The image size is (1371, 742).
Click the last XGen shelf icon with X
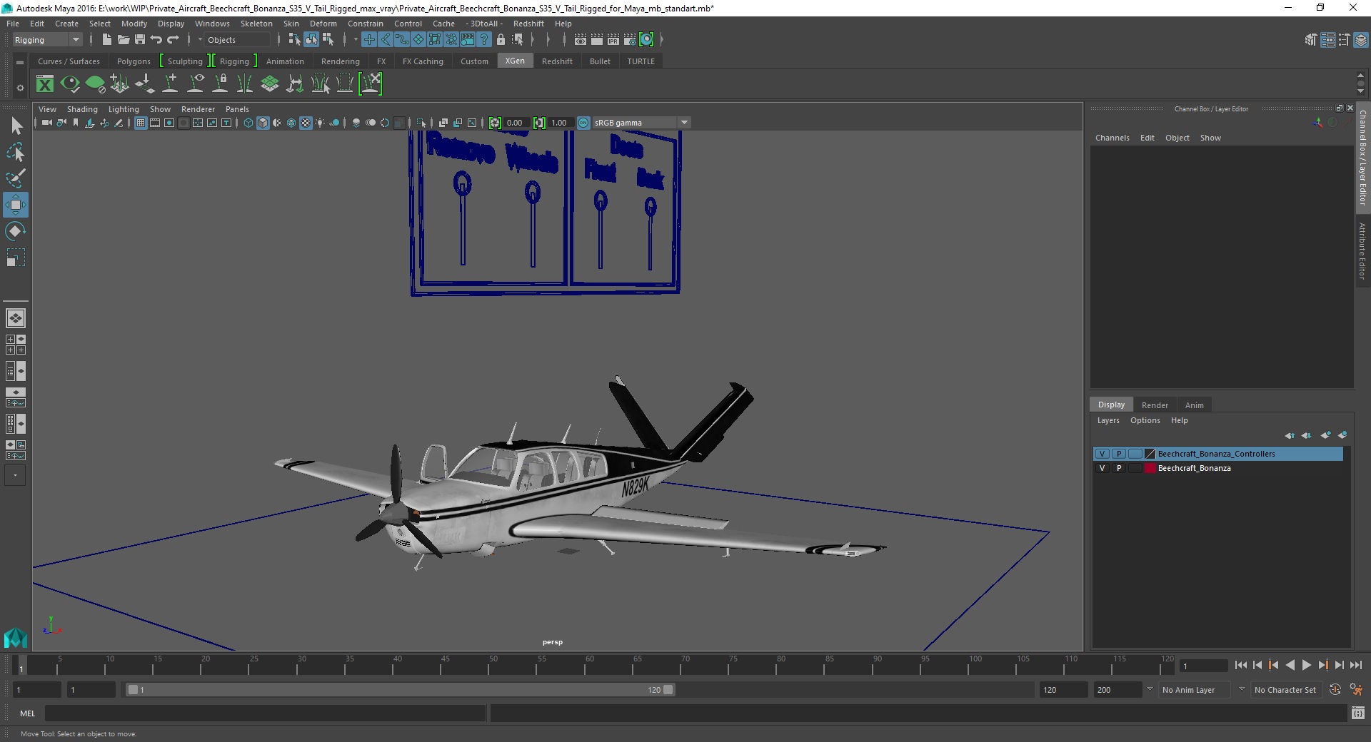point(371,84)
